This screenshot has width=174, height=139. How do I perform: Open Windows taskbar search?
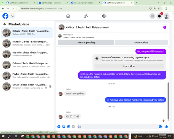[x=10, y=136]
